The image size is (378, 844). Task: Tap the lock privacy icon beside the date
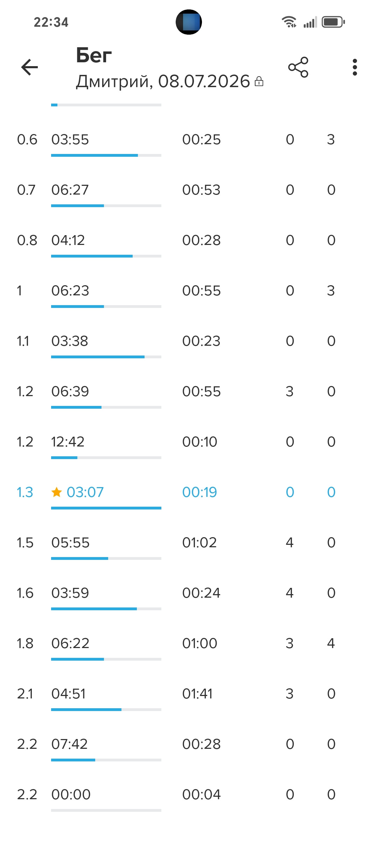[x=259, y=81]
